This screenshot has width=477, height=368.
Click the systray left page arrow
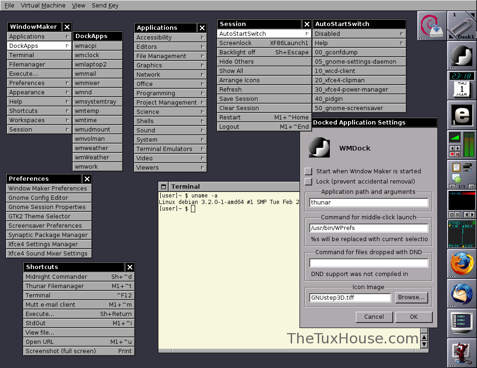453,186
